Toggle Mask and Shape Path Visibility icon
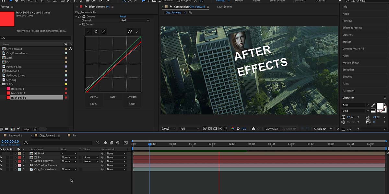The height and width of the screenshot is (194, 389). [x=215, y=129]
